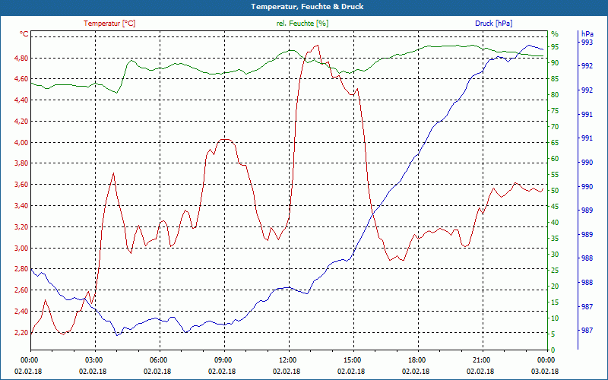Image resolution: width=608 pixels, height=380 pixels.
Task: Click the 03:00 time axis label
Action: (x=95, y=360)
